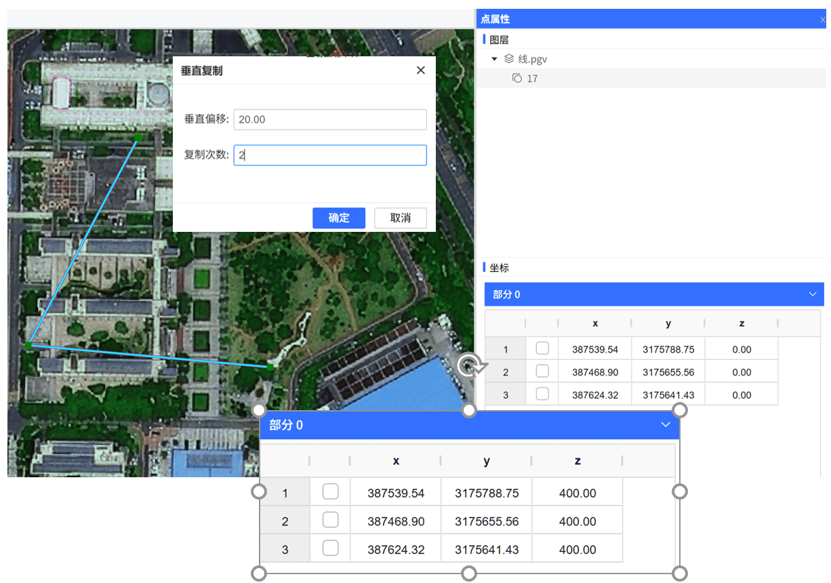The height and width of the screenshot is (583, 831).
Task: Click the feature icon next to 17
Action: pyautogui.click(x=516, y=79)
